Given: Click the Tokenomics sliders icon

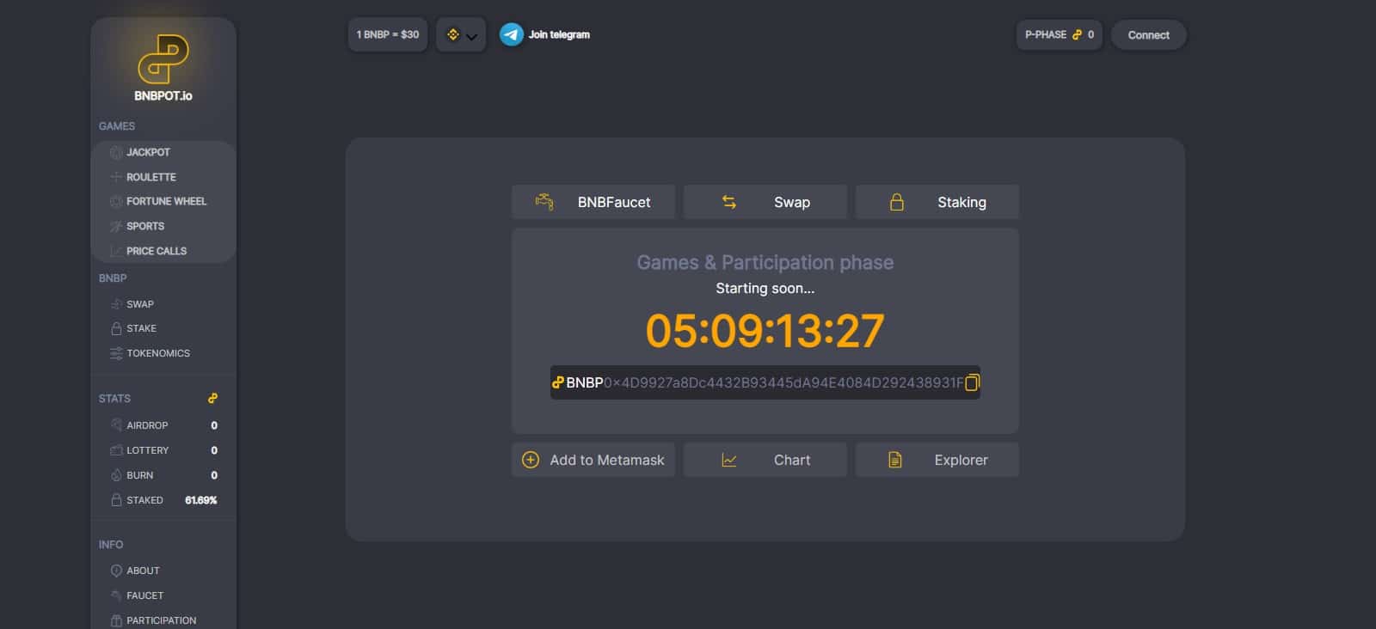Looking at the screenshot, I should (116, 353).
